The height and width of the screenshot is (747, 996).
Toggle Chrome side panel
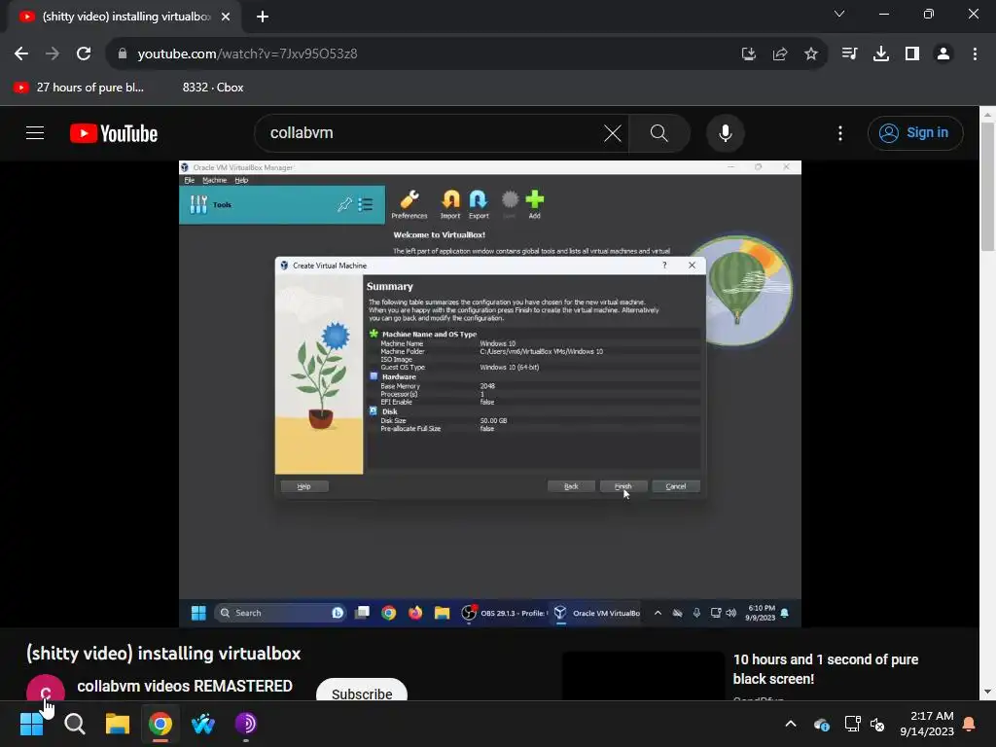(x=912, y=54)
